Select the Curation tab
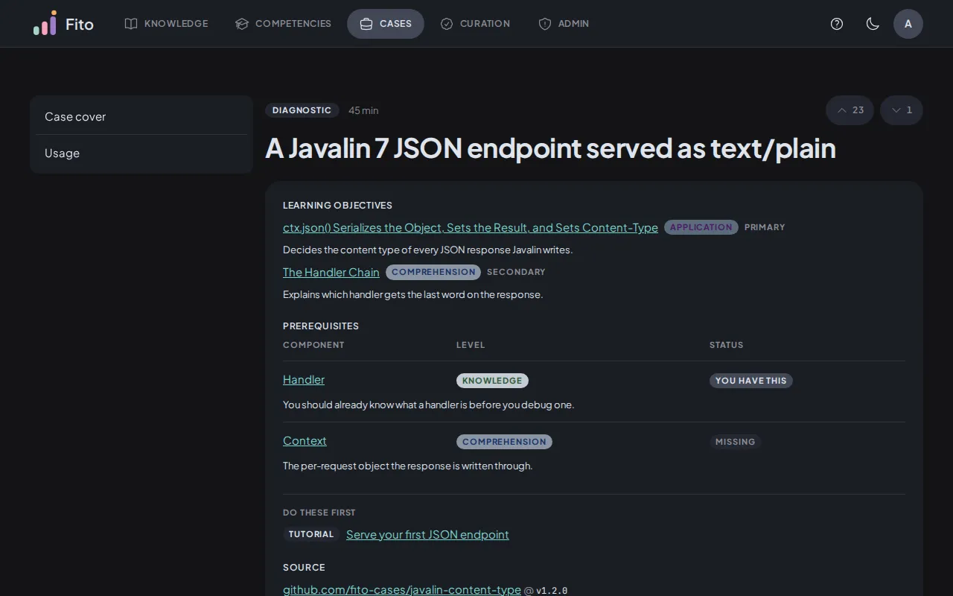953x596 pixels. pos(475,24)
